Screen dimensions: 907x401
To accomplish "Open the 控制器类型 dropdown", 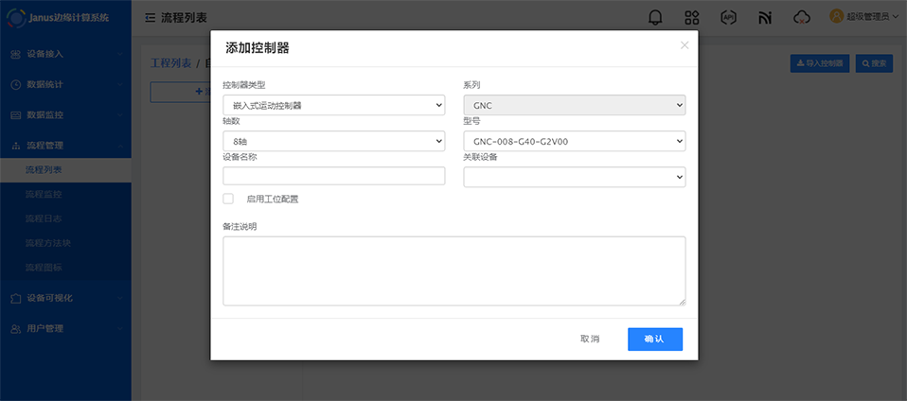I will [333, 105].
